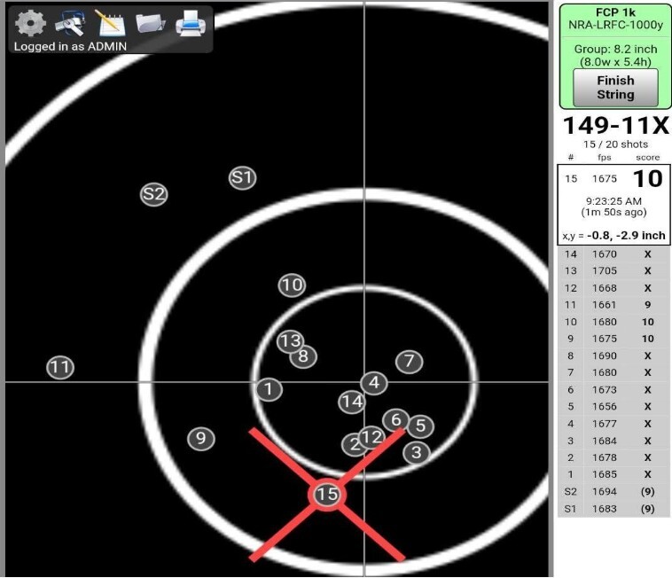The image size is (672, 578).
Task: Click the printer icon
Action: pos(190,22)
